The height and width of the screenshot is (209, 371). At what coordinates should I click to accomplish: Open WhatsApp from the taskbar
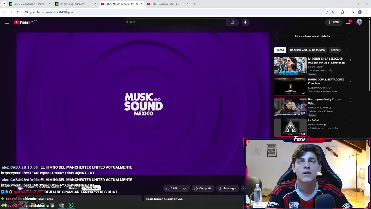[x=71, y=205]
